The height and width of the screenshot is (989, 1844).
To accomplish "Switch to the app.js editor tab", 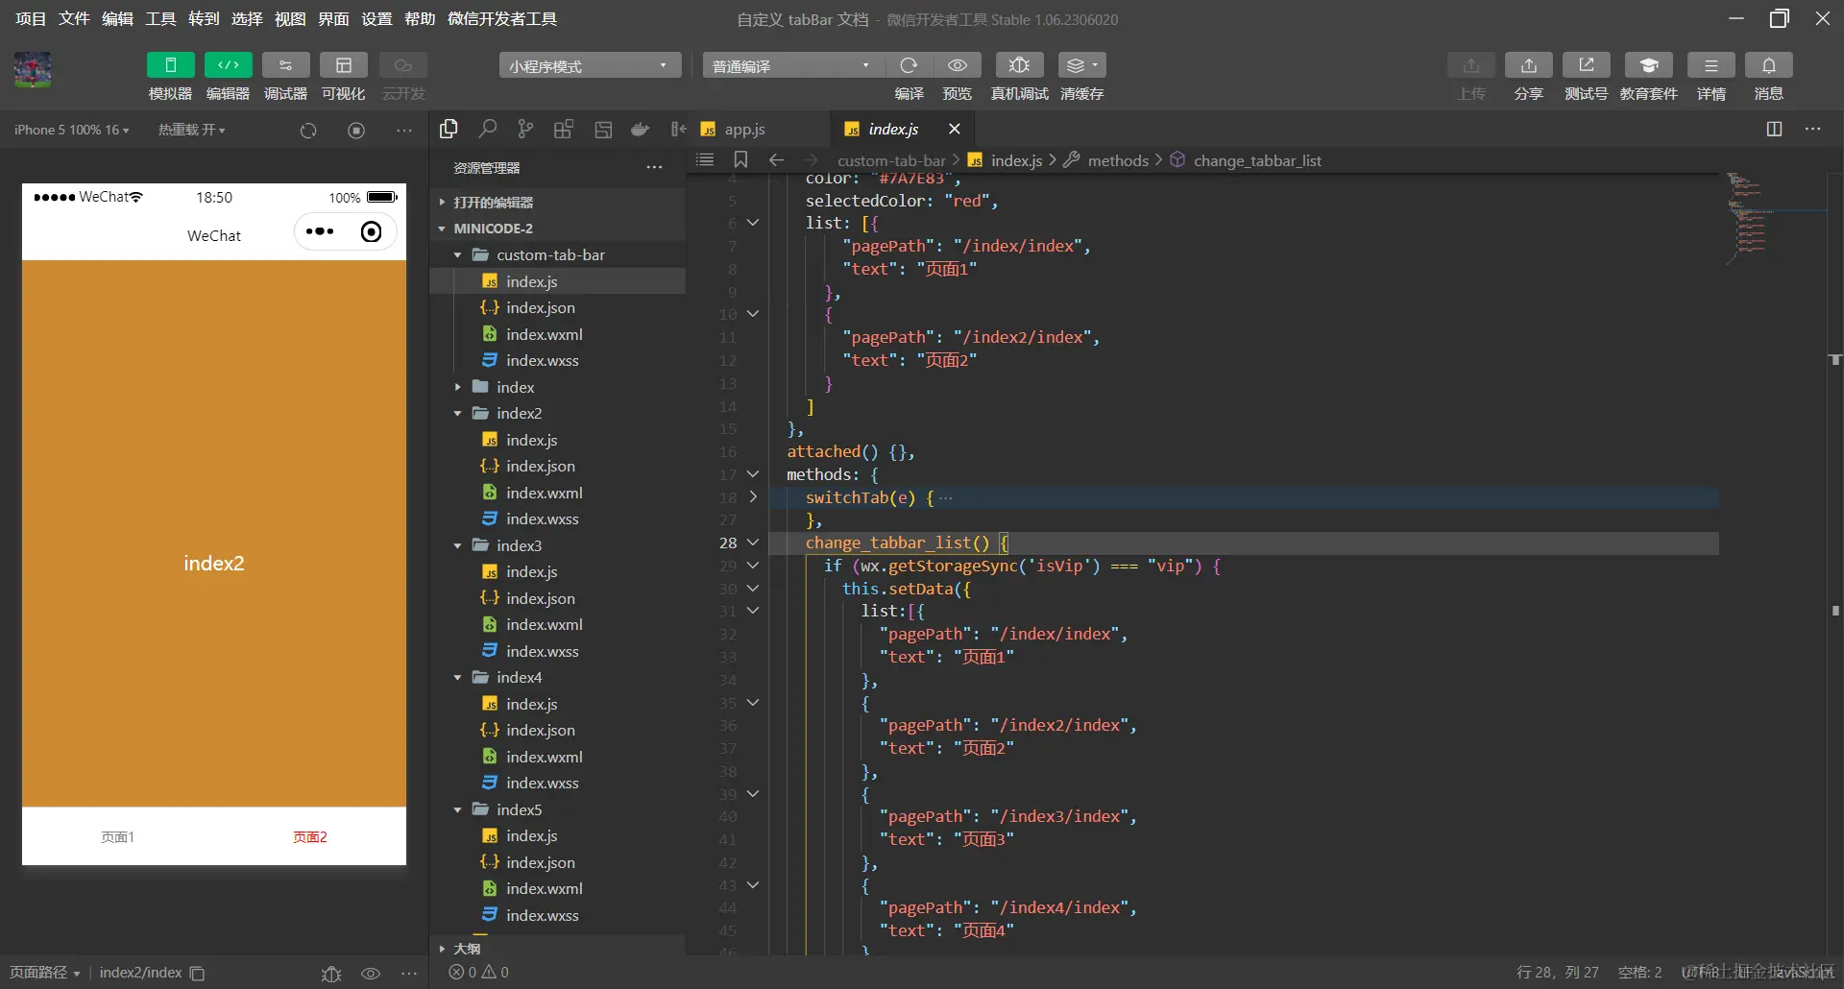I will (x=744, y=130).
